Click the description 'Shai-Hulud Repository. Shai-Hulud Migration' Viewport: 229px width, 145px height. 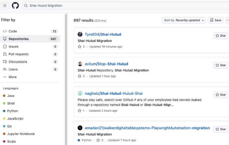coord(113,70)
